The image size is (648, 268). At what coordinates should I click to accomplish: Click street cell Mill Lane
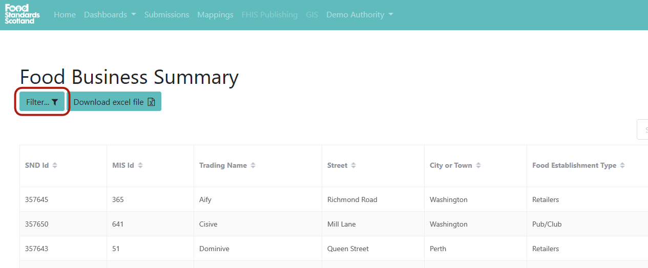pyautogui.click(x=341, y=225)
